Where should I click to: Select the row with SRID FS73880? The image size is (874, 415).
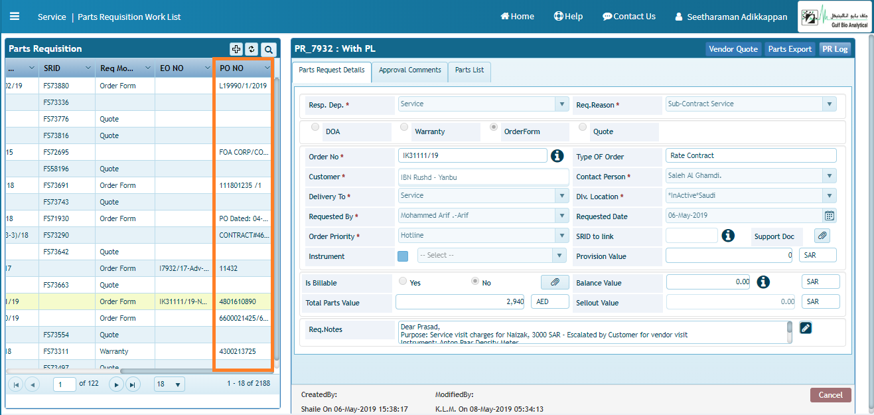[139, 86]
